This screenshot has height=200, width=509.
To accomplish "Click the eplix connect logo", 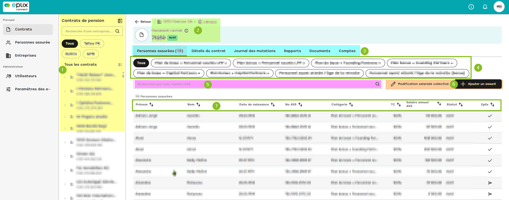I will point(16,7).
